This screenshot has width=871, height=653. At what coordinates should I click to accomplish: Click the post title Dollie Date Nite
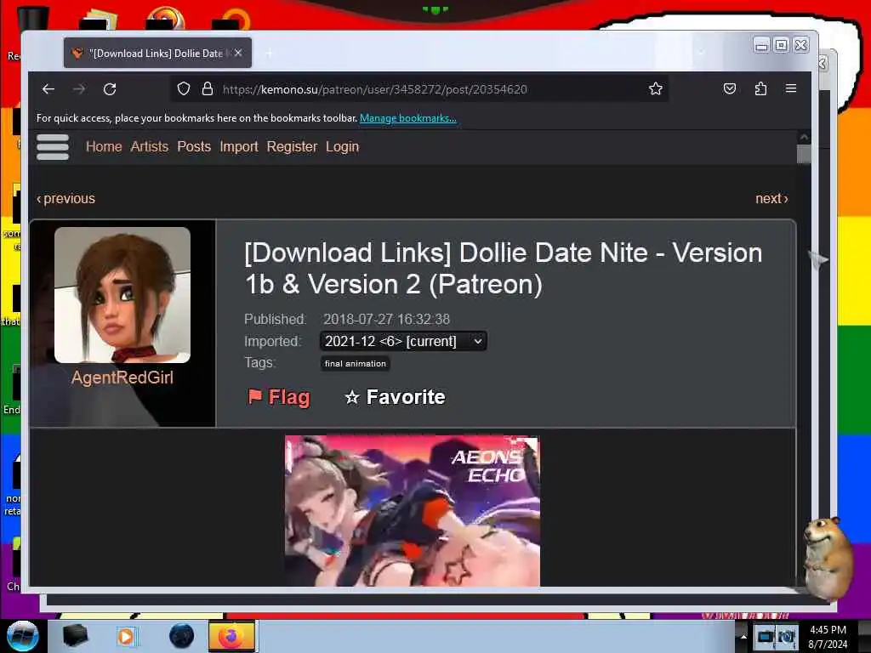pyautogui.click(x=503, y=269)
